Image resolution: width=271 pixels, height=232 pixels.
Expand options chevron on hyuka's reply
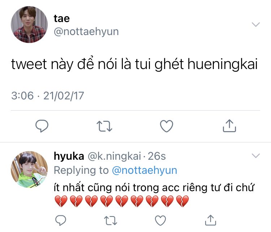pos(255,156)
